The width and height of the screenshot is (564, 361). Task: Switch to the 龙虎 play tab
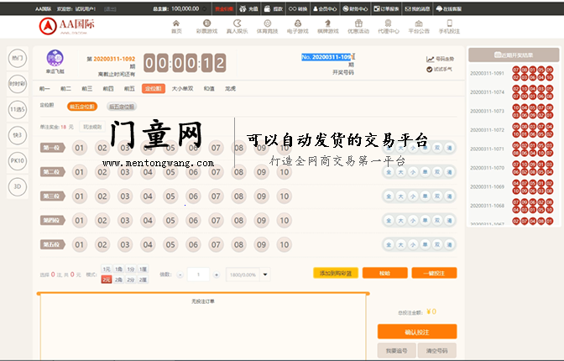(231, 87)
